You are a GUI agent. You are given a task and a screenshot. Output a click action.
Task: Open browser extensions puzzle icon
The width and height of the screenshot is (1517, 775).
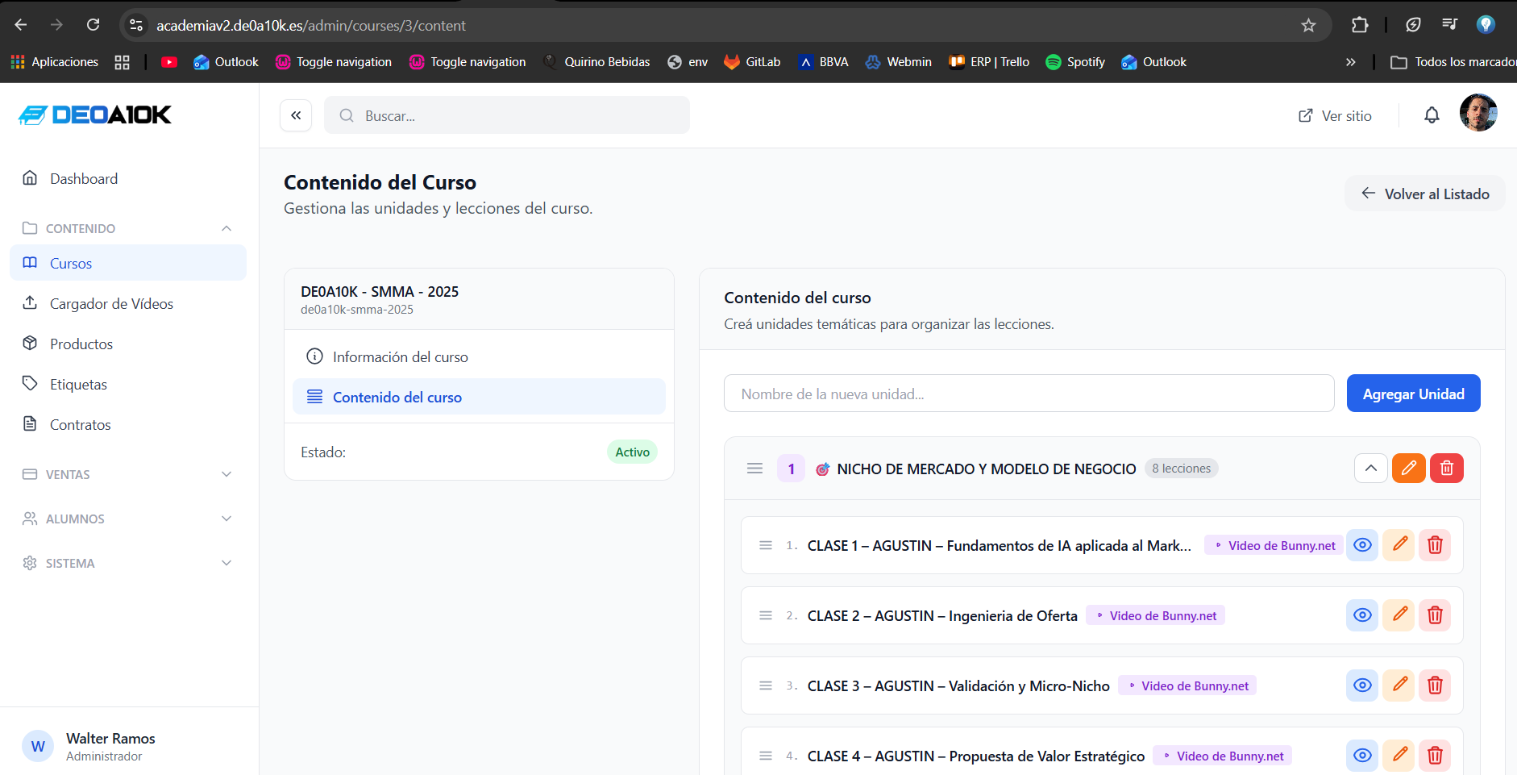[1360, 25]
